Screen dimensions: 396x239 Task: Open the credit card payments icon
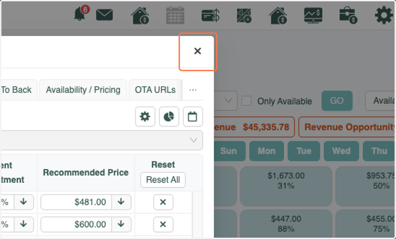[x=211, y=15]
